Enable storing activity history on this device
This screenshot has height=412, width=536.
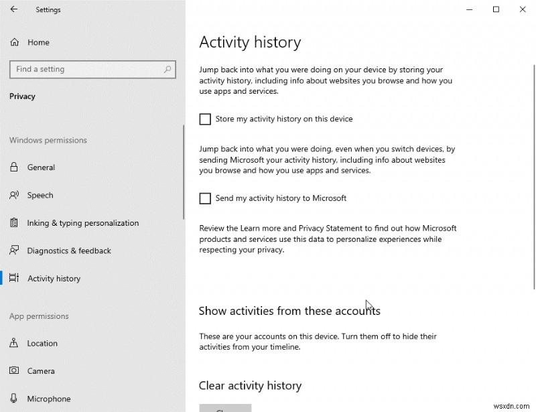tap(205, 119)
